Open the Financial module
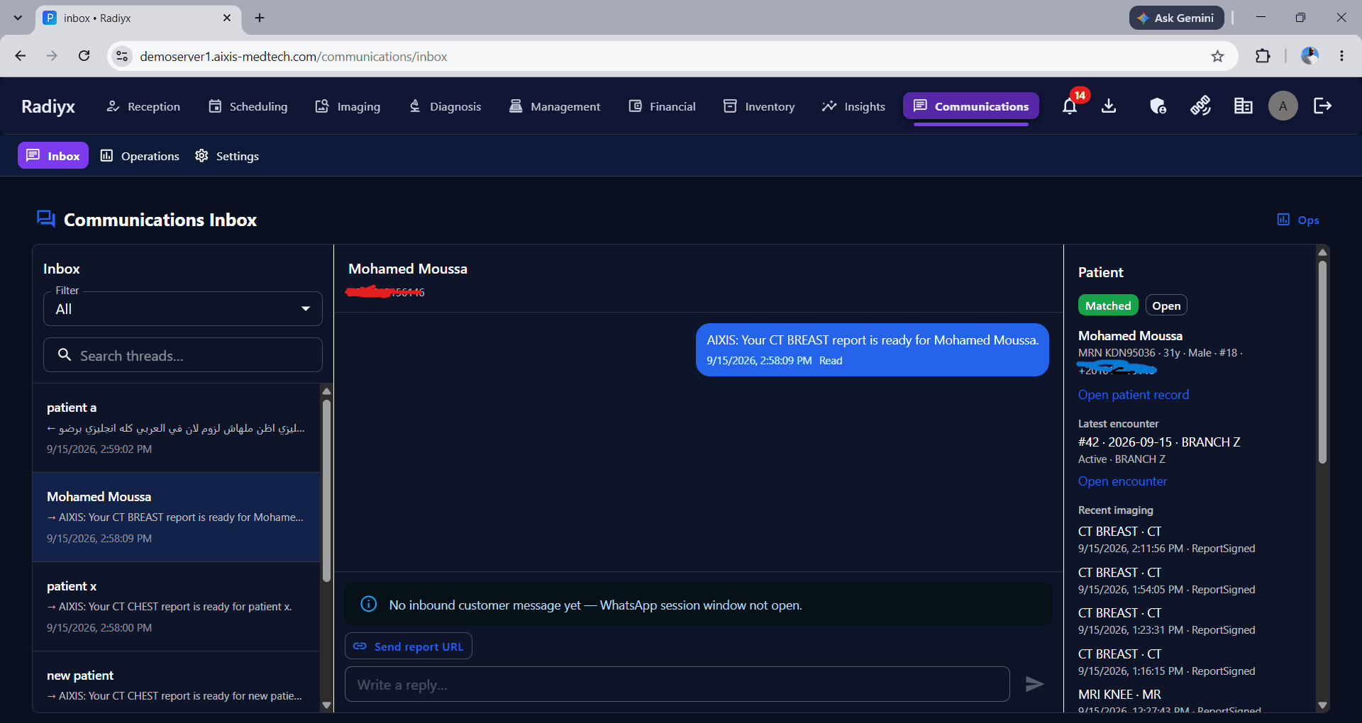 [x=662, y=106]
